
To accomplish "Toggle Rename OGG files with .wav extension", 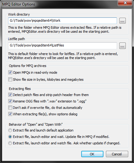I will coord(10,101).
